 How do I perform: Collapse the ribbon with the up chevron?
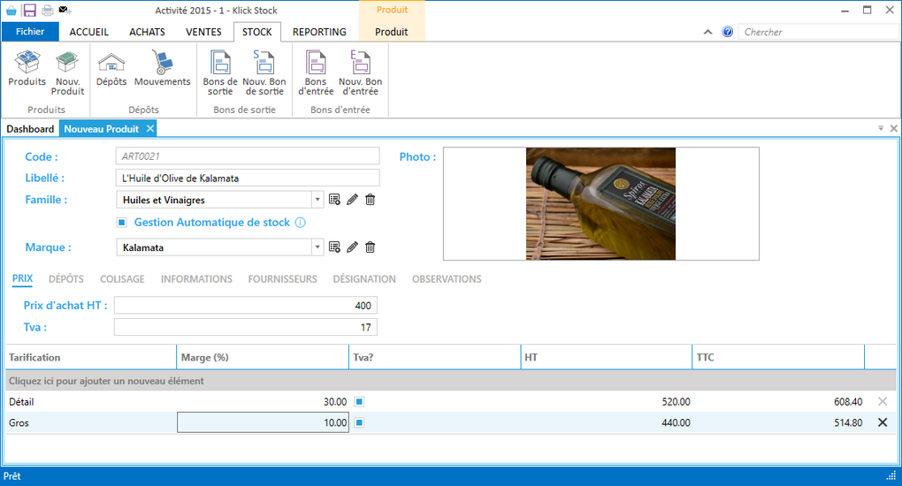(x=707, y=32)
